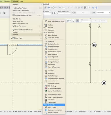Choose Show Windows Overview
Viewport: 111px width, 115px height.
(x=27, y=15)
